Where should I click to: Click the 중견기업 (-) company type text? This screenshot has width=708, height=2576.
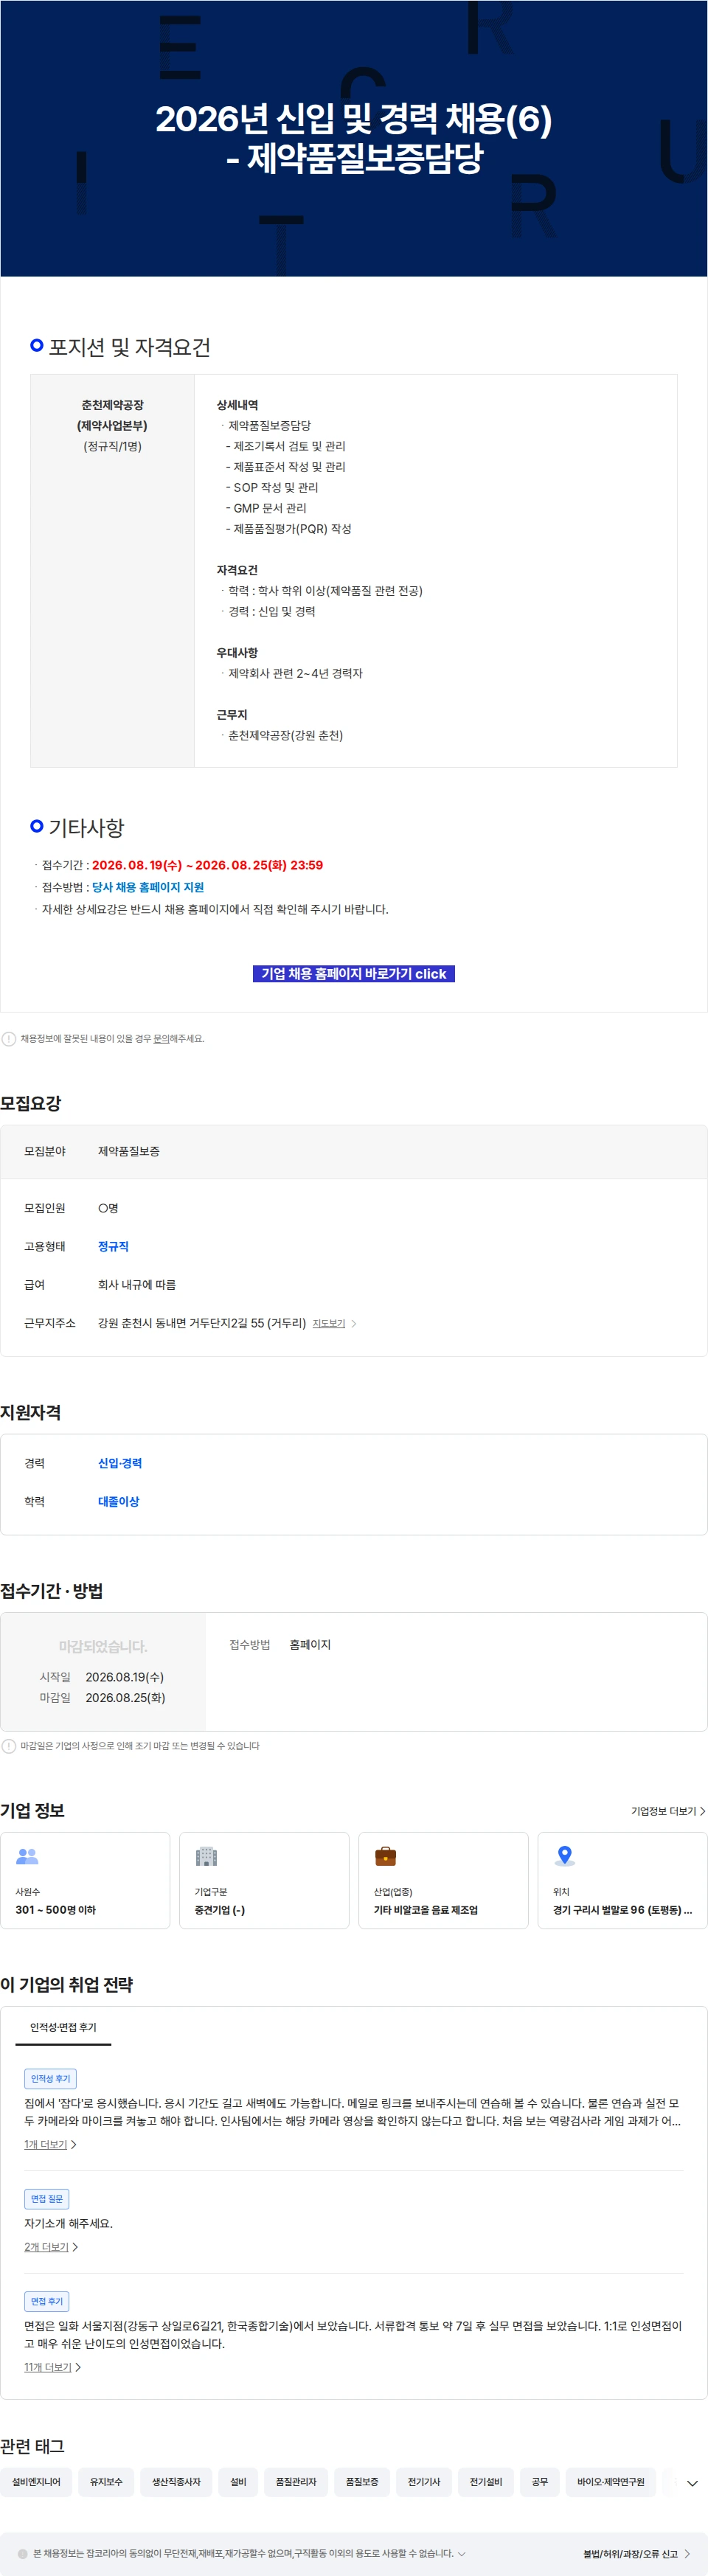point(220,1910)
